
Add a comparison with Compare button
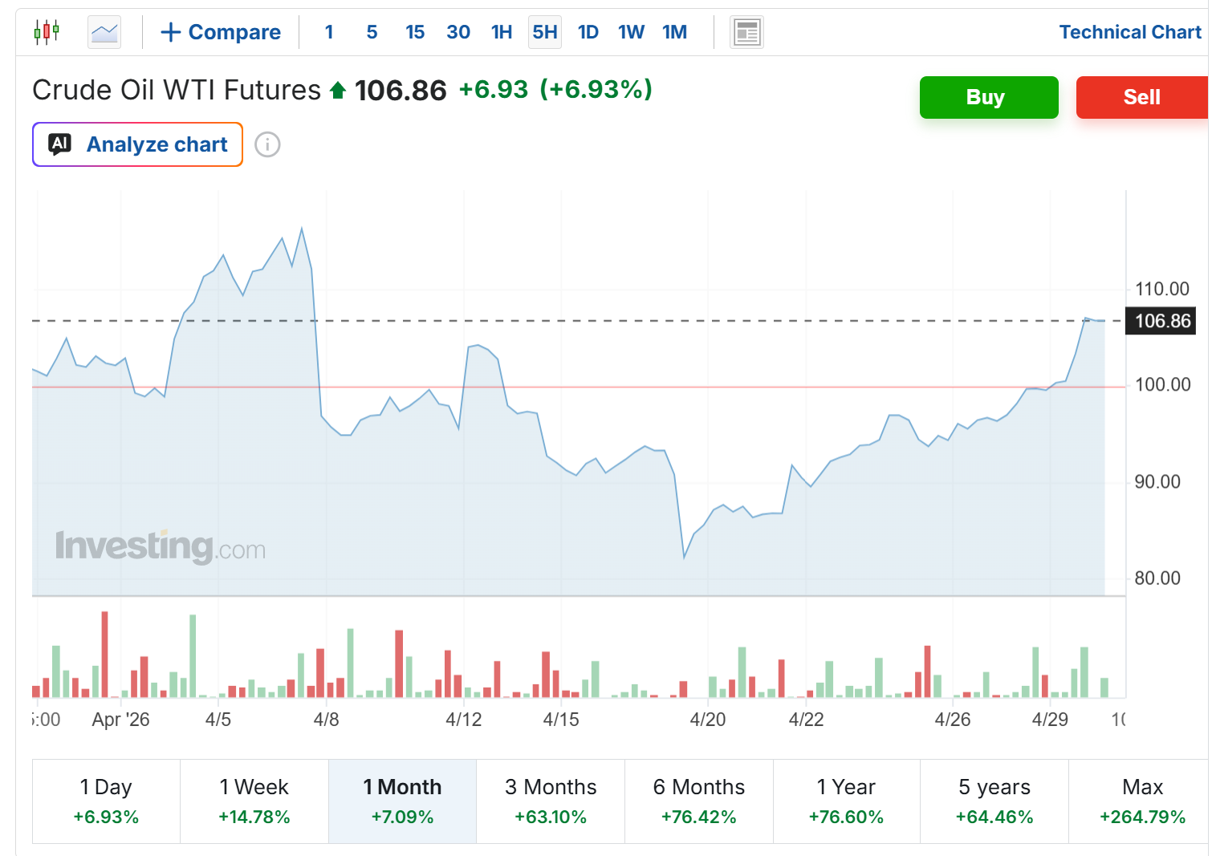coord(221,32)
